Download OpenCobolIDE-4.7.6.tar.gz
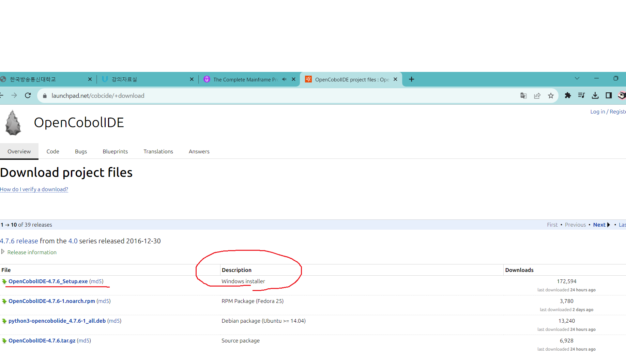This screenshot has height=352, width=626. 42,340
